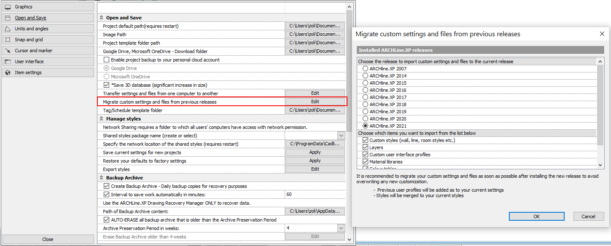
Task: Select ARCHline.XP 2016 release
Action: (x=365, y=90)
